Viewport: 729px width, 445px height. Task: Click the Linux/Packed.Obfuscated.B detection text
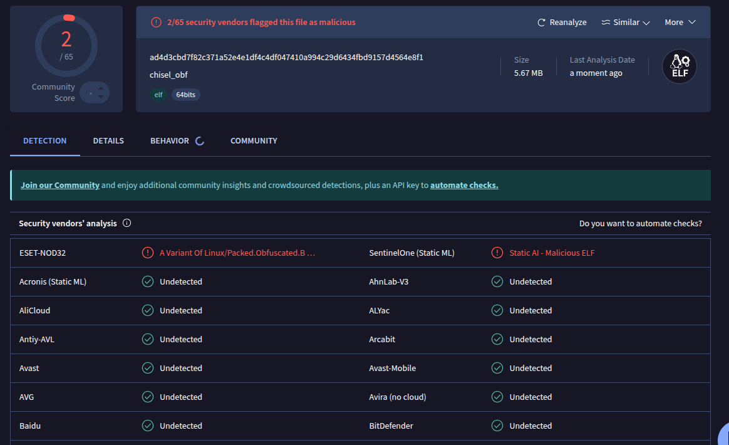(x=237, y=253)
